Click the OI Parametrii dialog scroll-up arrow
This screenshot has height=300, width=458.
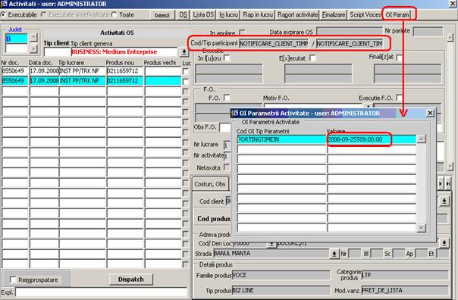(x=421, y=139)
